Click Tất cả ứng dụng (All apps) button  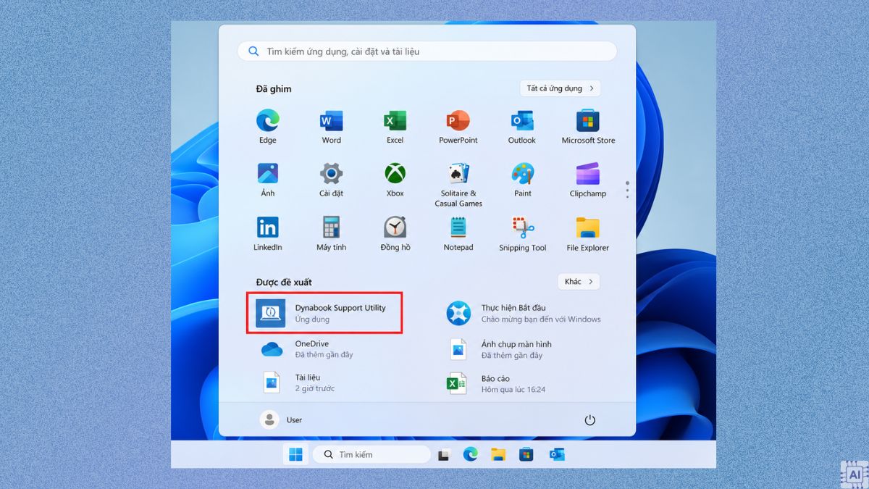click(x=560, y=88)
